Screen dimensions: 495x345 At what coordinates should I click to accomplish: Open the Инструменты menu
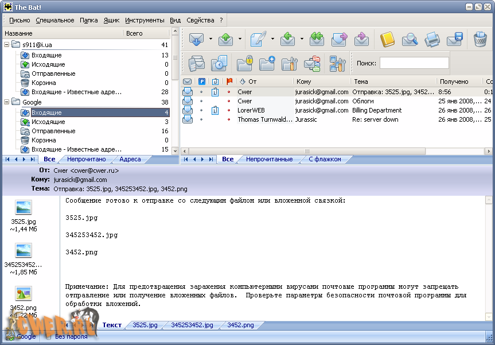pos(145,20)
